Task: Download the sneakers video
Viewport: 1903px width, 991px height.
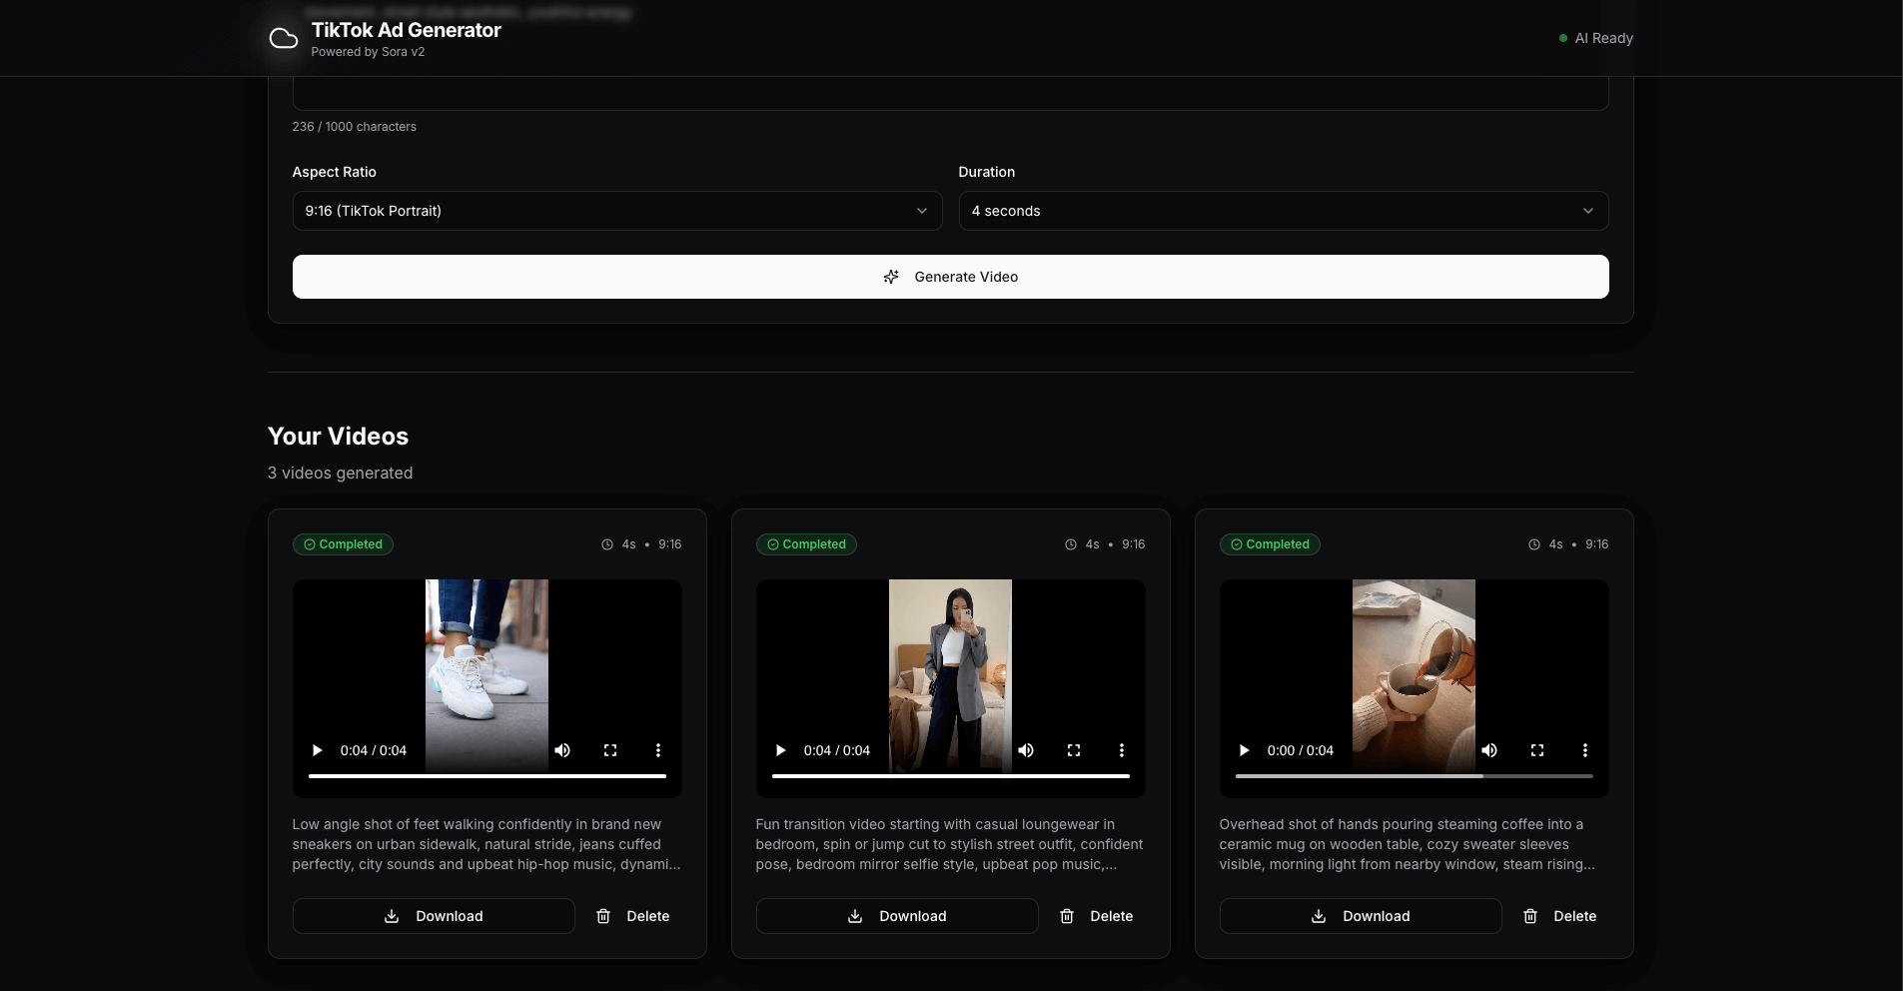Action: 434,916
